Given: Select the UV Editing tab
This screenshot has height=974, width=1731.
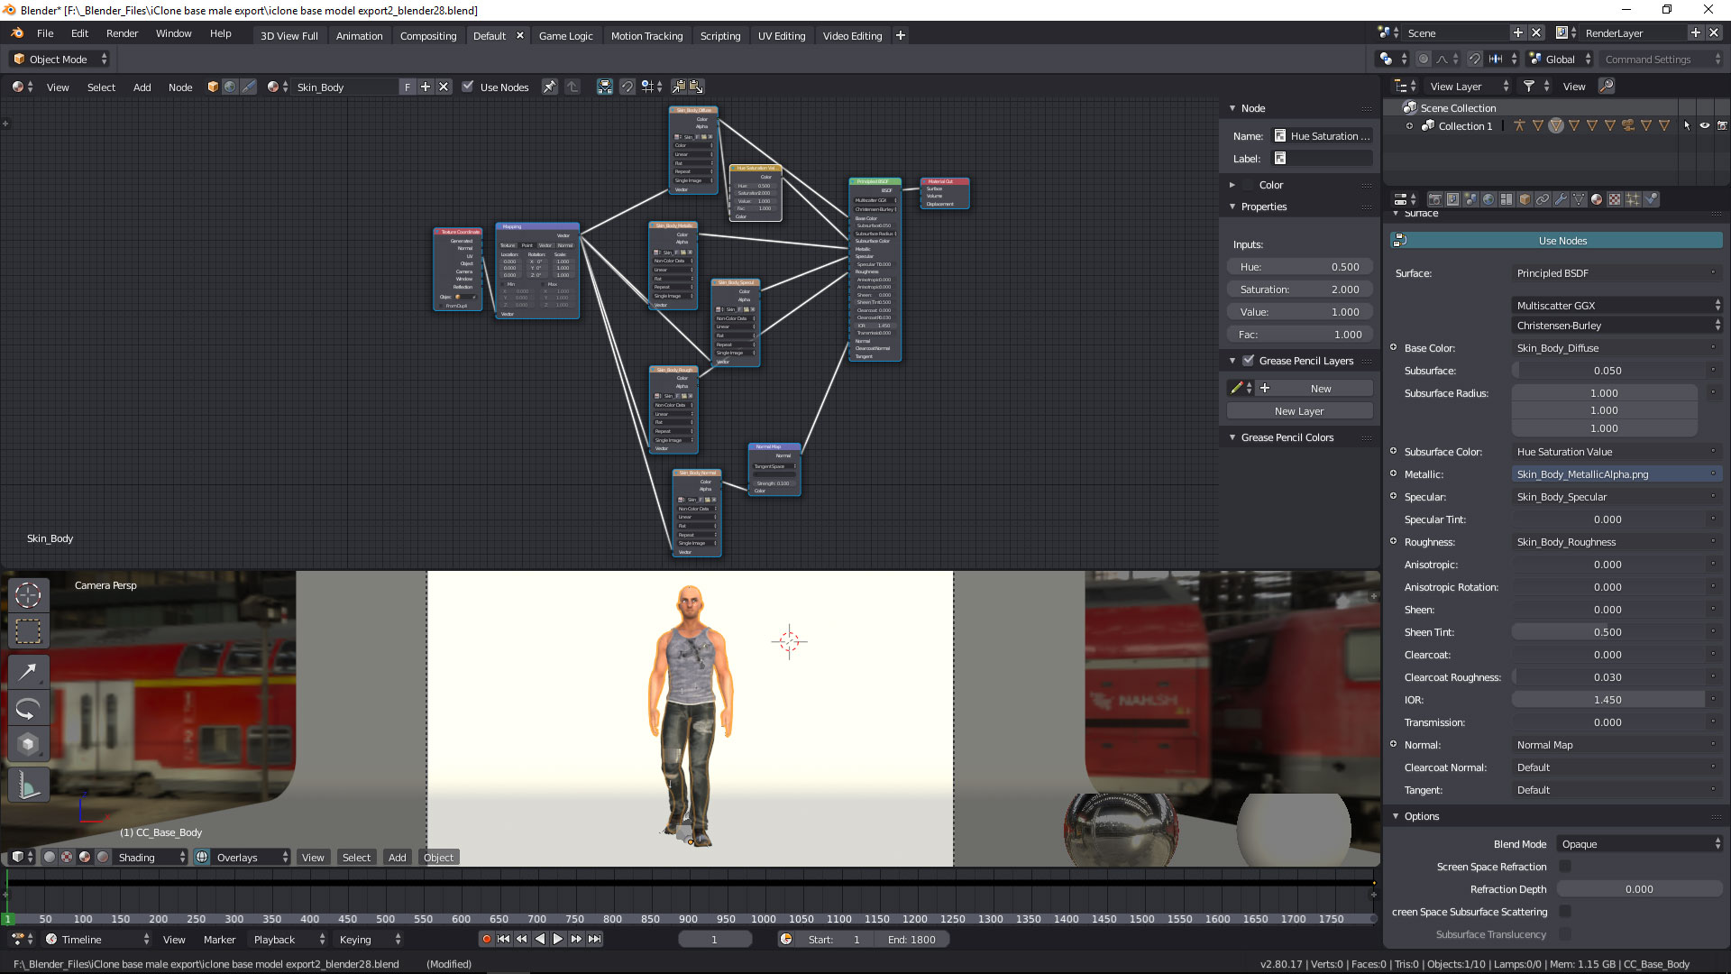Looking at the screenshot, I should [781, 34].
